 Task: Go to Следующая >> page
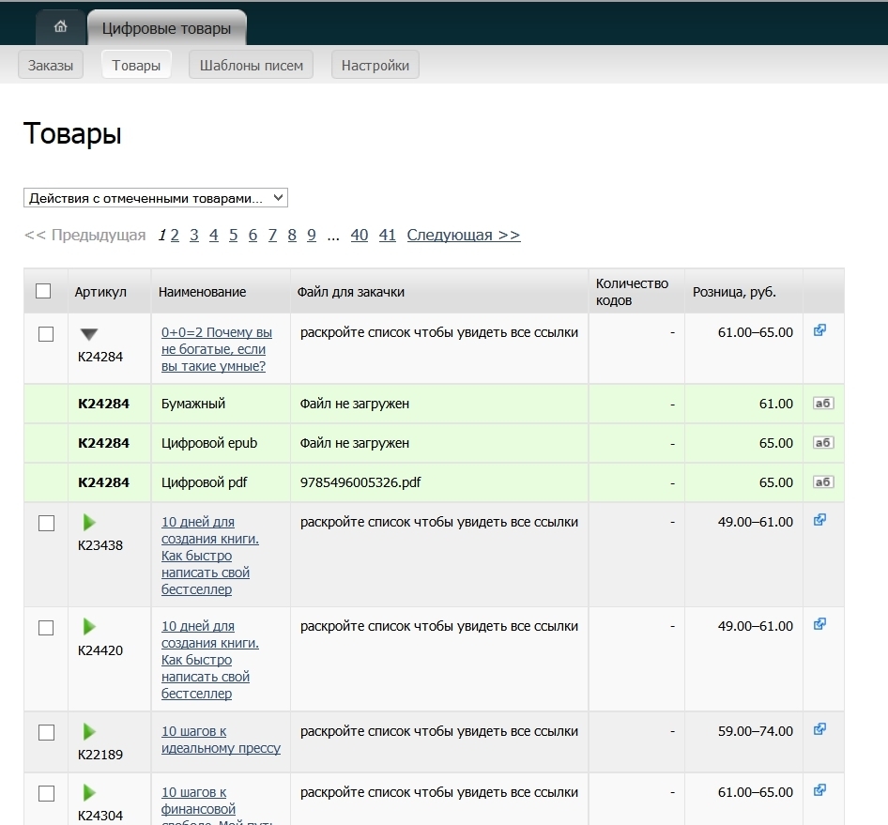[x=463, y=236]
